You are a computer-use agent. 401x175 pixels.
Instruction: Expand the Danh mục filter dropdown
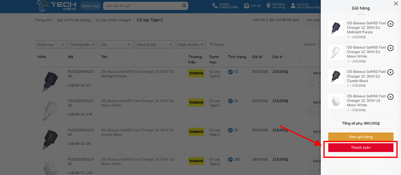click(51, 44)
